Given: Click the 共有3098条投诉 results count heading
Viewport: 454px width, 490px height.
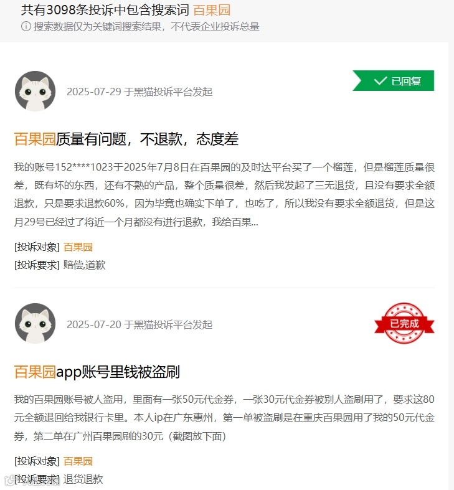Looking at the screenshot, I should (x=105, y=10).
